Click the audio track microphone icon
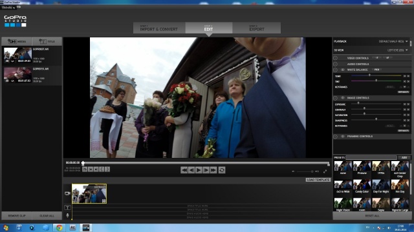This screenshot has width=414, height=232. click(x=67, y=215)
